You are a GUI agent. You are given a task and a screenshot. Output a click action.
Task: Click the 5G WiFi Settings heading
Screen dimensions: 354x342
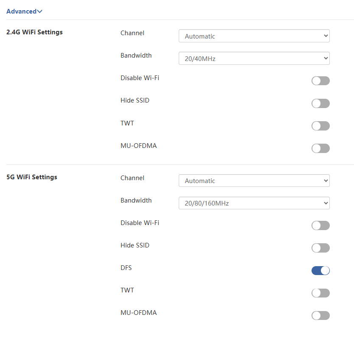(x=32, y=177)
